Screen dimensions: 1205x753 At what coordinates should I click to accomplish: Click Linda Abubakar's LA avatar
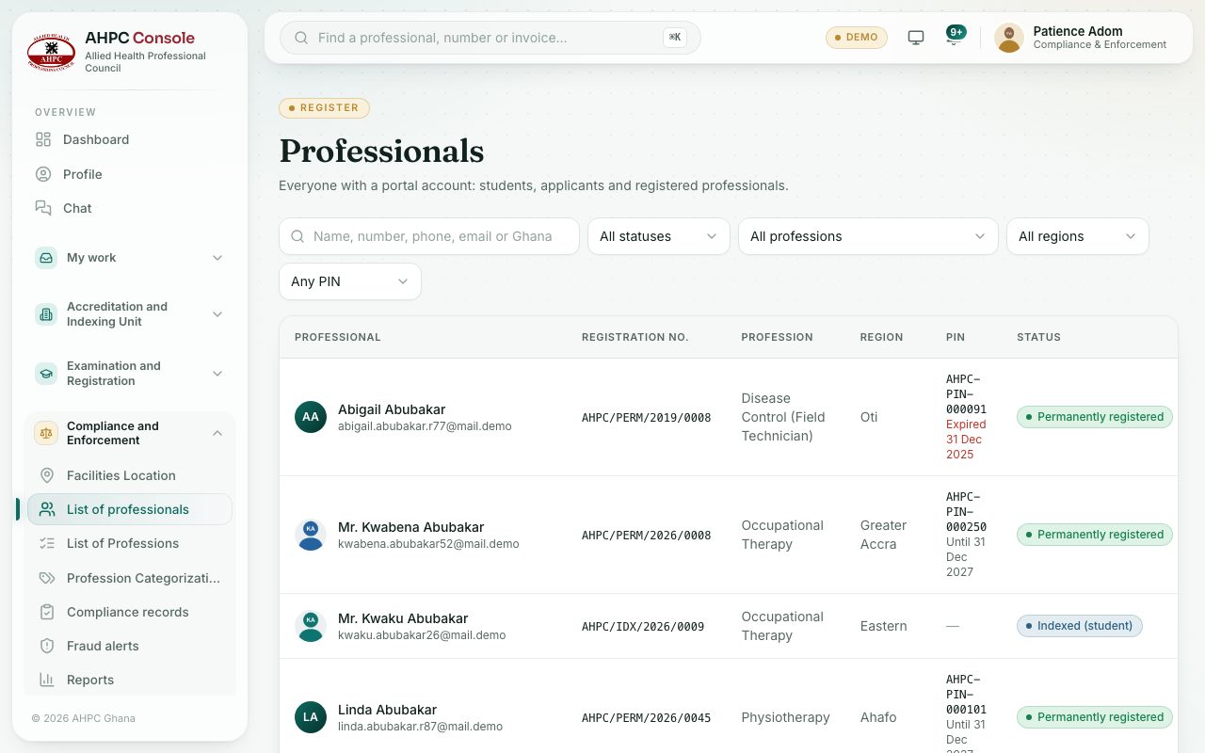(x=311, y=717)
